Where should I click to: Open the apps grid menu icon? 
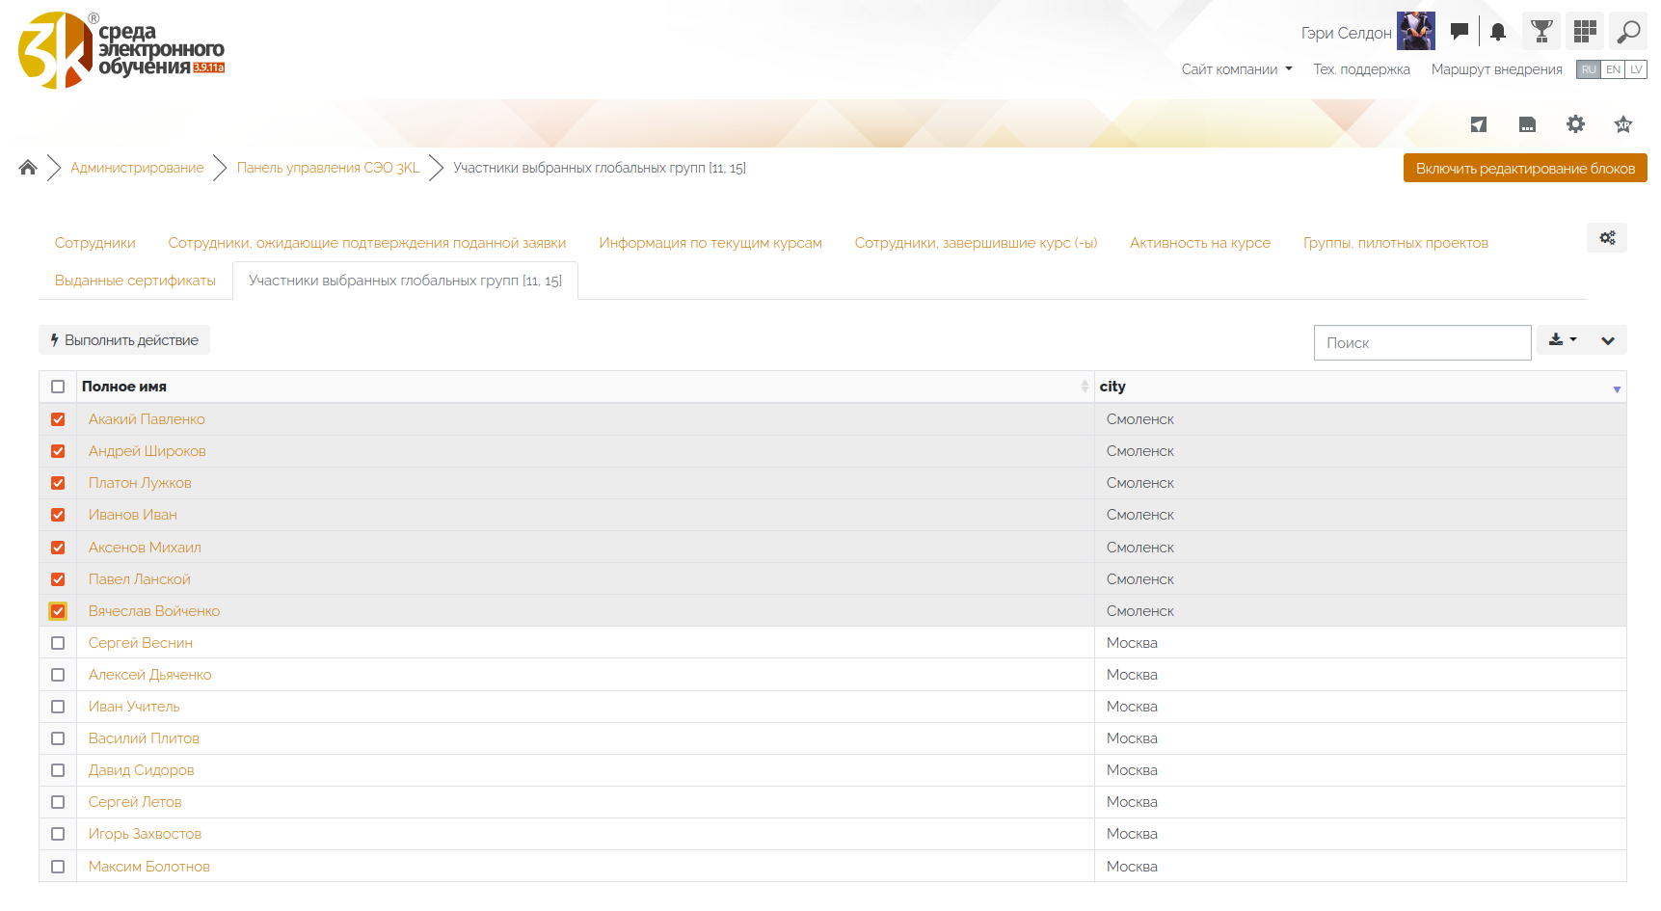[x=1585, y=32]
